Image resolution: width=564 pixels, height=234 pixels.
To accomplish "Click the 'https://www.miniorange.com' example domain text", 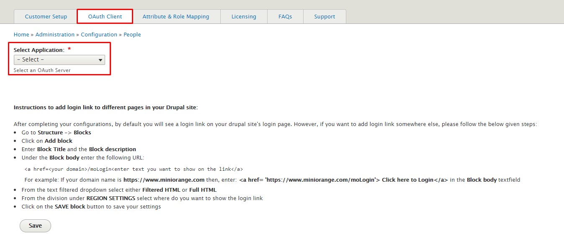I will point(164,180).
